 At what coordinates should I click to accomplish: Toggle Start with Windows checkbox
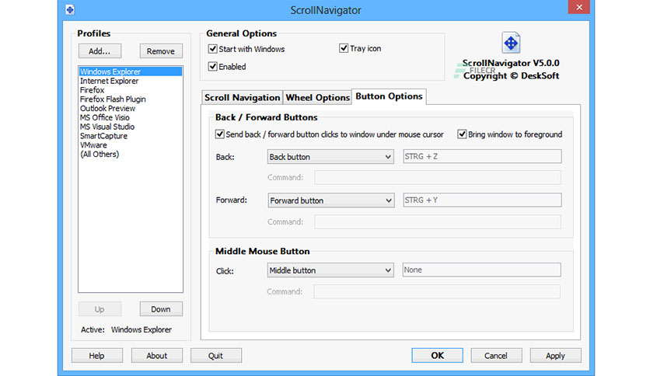213,49
